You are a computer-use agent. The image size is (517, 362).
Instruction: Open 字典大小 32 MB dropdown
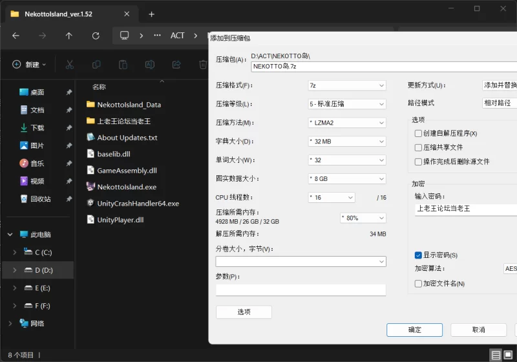[347, 142]
